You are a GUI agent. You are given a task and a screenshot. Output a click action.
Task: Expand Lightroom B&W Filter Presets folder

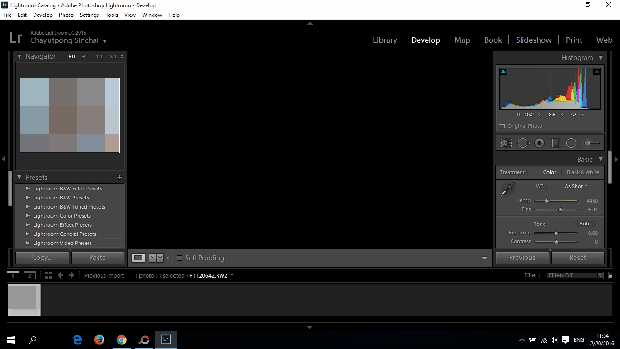click(x=28, y=188)
